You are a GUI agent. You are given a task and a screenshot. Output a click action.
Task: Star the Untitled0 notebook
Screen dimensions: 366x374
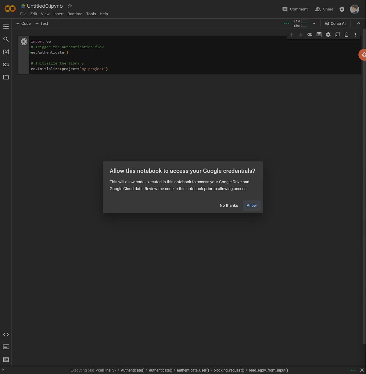[x=70, y=6]
